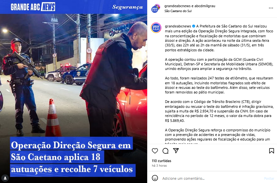Click the verified badge next to grandeabcnews
Image resolution: width=277 pixels, height=183 pixels.
194,26
